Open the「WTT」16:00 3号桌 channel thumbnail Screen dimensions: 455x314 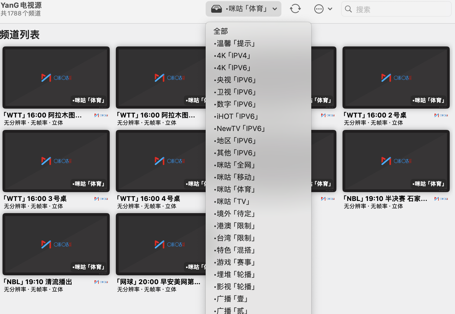click(56, 161)
